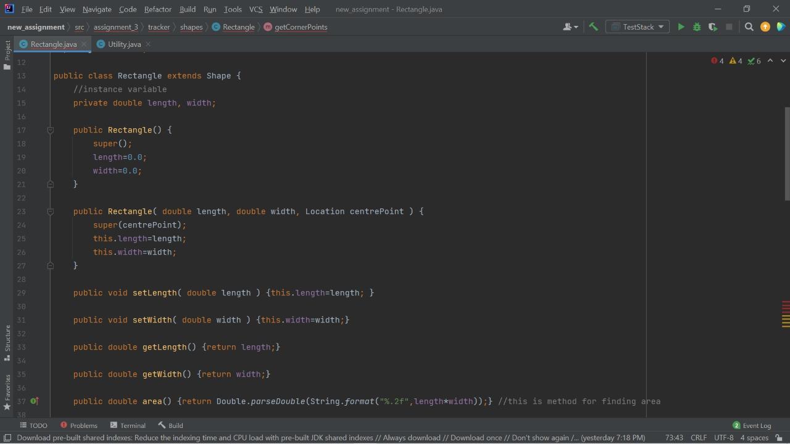The image size is (790, 444).
Task: Go to previous highlighted error arrow
Action: (770, 61)
